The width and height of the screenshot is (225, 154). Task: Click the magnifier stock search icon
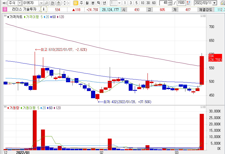point(46,3)
